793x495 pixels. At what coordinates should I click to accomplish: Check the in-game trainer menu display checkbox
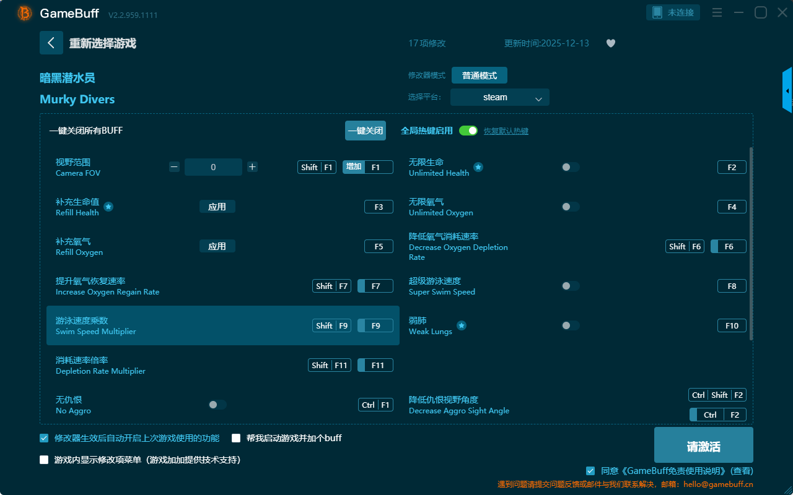[44, 460]
